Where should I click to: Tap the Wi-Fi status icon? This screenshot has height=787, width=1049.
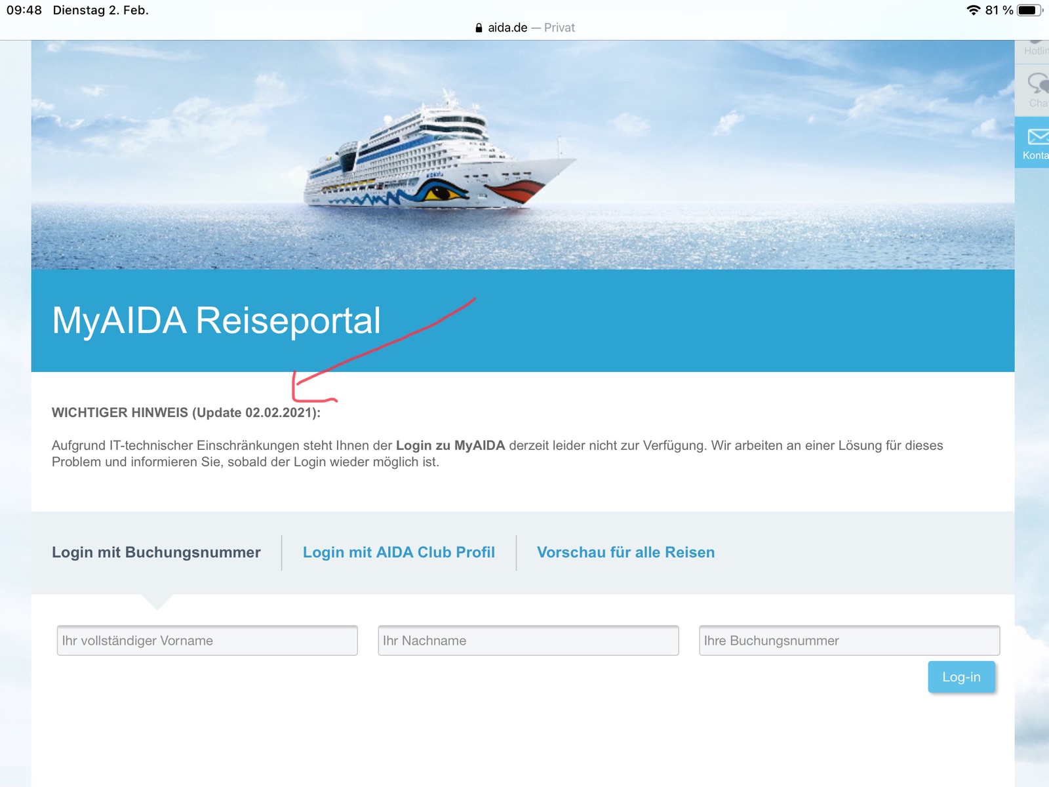click(974, 10)
